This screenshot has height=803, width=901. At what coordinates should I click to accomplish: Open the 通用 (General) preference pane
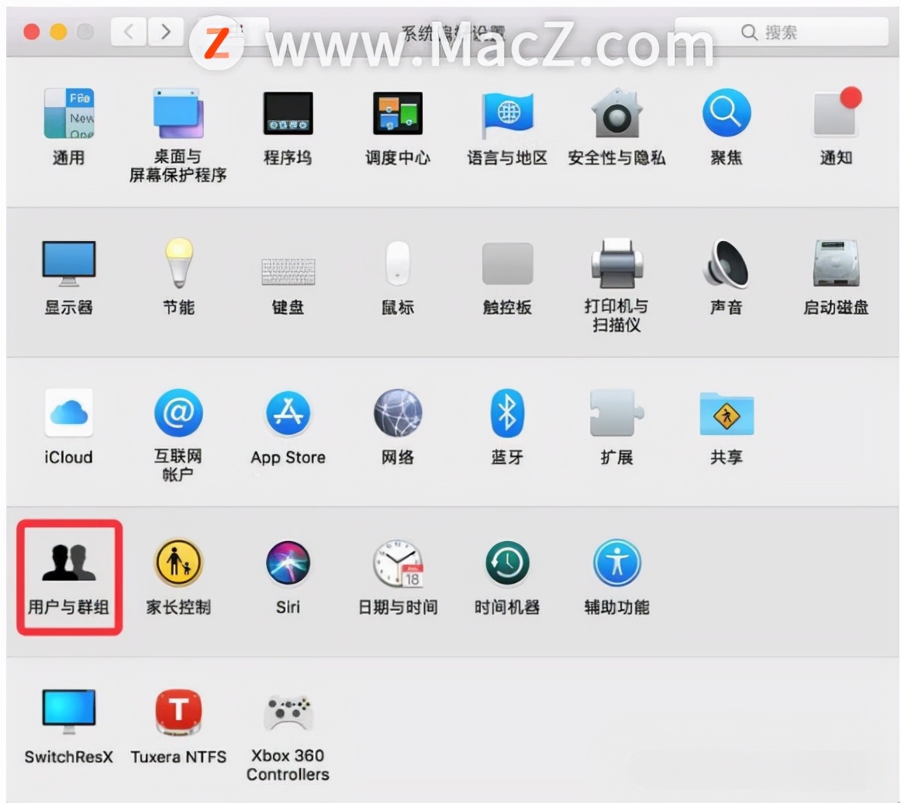point(68,112)
